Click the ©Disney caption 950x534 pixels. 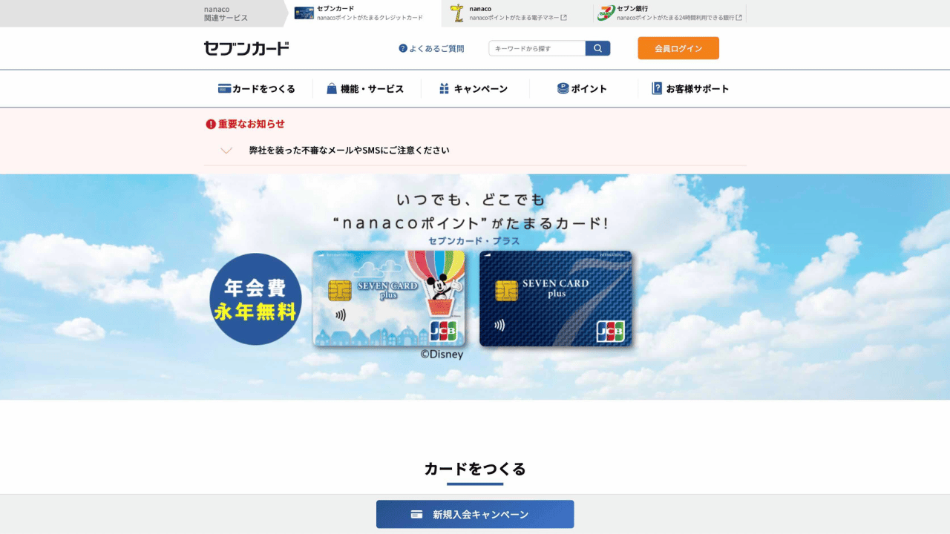point(442,355)
